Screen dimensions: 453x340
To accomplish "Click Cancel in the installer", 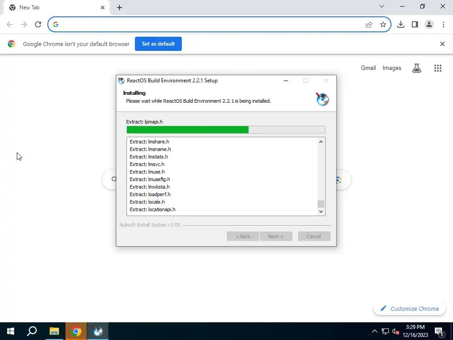I will [x=314, y=236].
